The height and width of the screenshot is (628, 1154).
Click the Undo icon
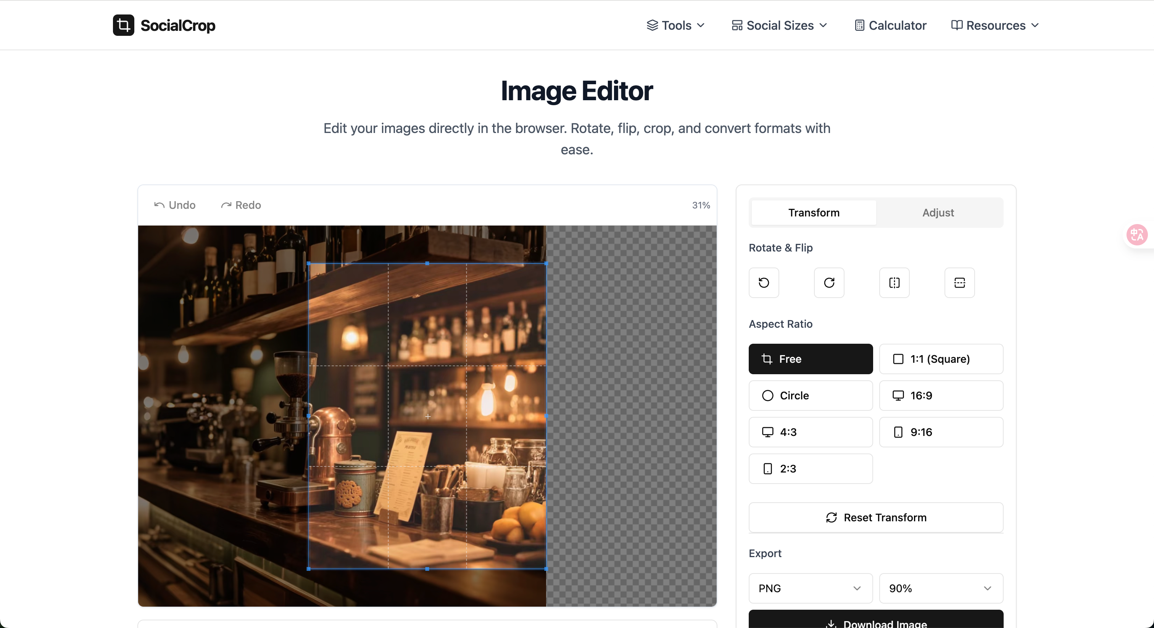point(159,205)
